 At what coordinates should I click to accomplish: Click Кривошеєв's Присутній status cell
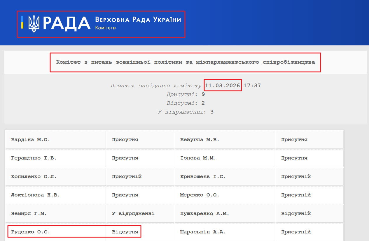point(309,177)
